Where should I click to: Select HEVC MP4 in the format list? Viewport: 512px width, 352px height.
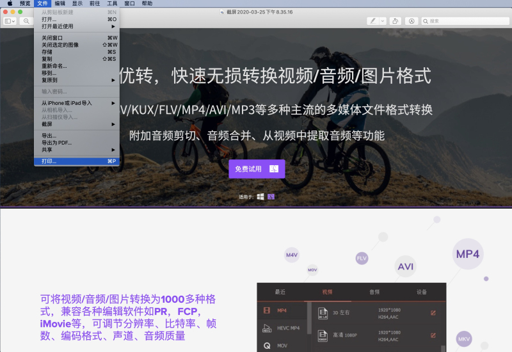(x=282, y=328)
